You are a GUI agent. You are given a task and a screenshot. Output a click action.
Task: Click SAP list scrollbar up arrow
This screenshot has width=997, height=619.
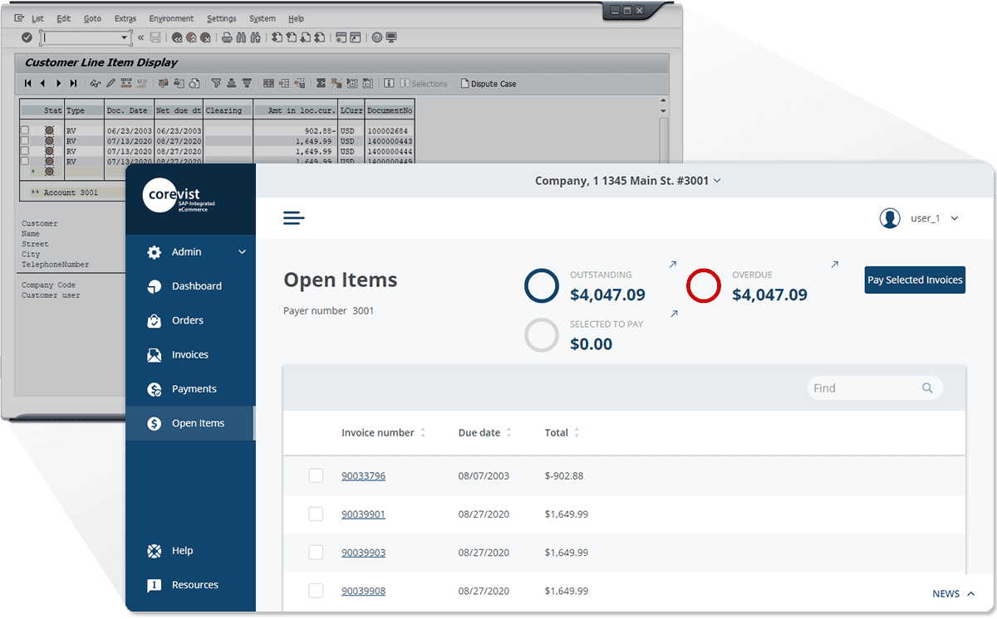pyautogui.click(x=663, y=102)
